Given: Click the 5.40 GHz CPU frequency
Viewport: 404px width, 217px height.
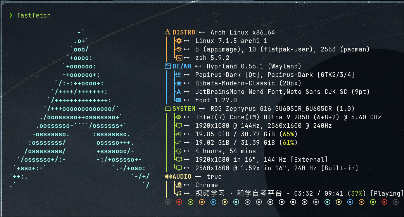Looking at the screenshot, I should coord(366,117).
